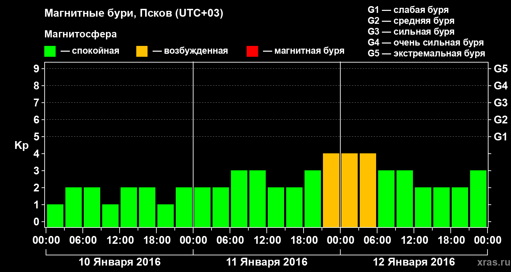Click the right-axis 'G5' scale label
Screen dimensions: 511x272
tap(500, 69)
